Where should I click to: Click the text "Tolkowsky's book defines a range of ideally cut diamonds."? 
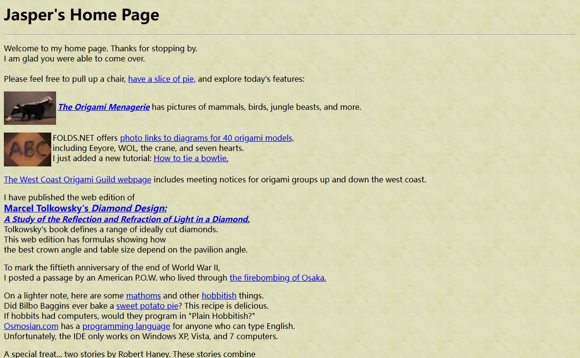111,229
